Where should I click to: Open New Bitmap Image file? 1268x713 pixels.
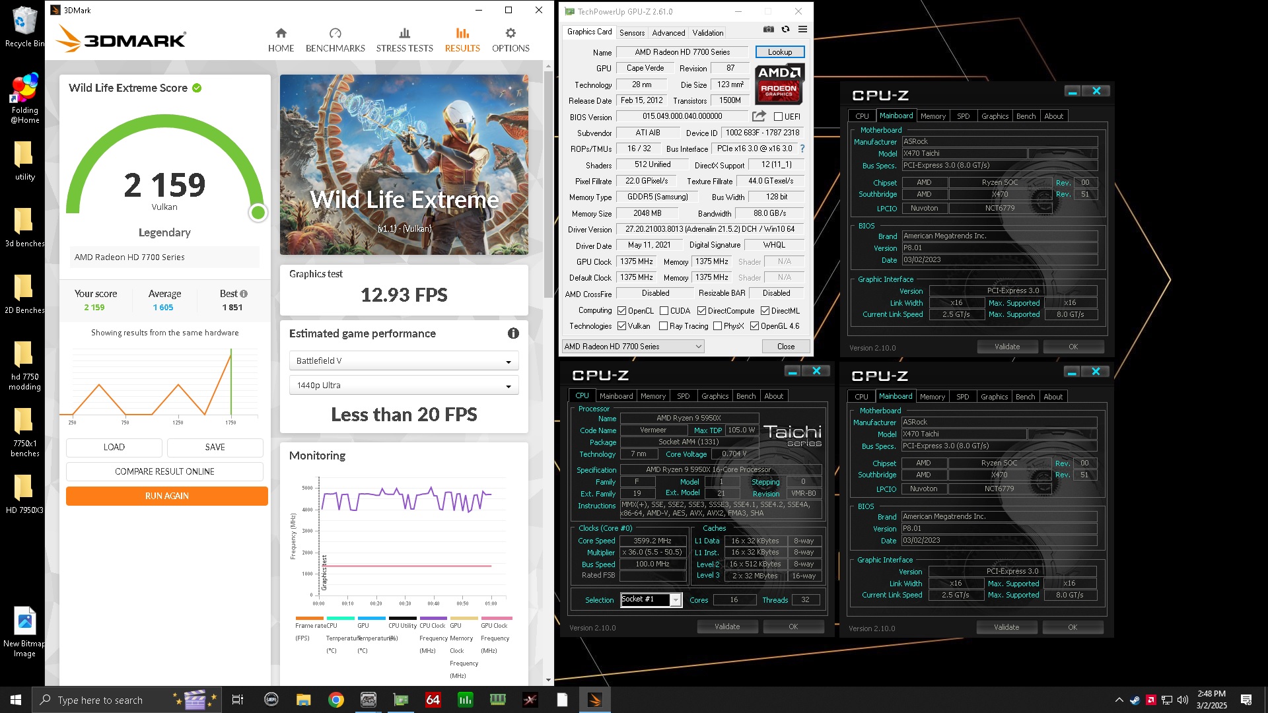pos(24,632)
